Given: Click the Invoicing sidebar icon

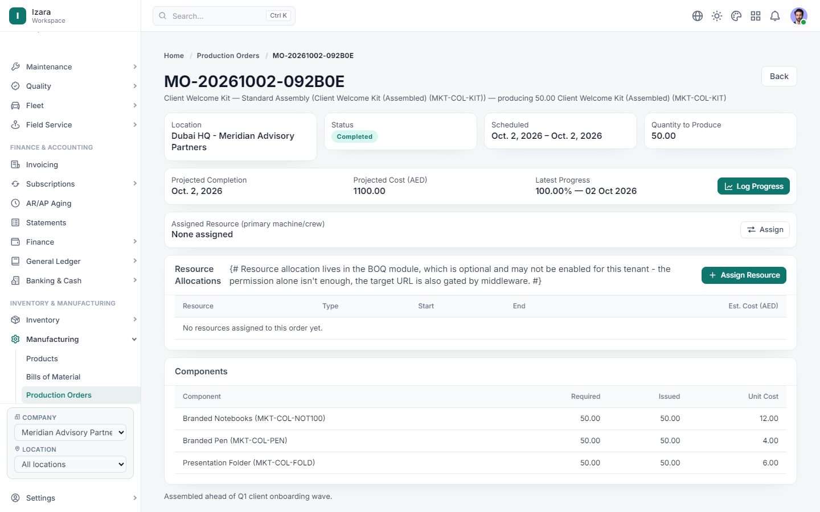Looking at the screenshot, I should point(15,164).
